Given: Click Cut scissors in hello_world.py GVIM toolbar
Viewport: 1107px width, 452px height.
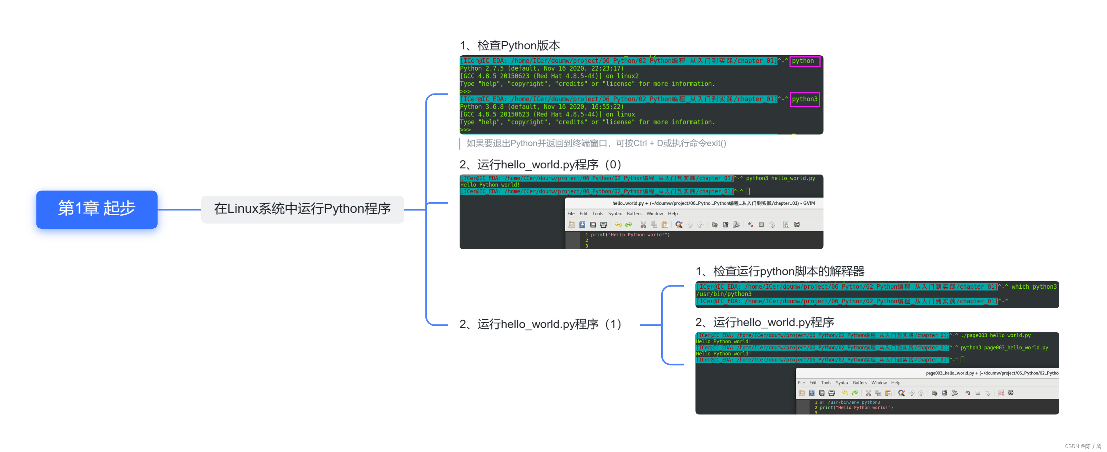Looking at the screenshot, I should click(x=643, y=224).
